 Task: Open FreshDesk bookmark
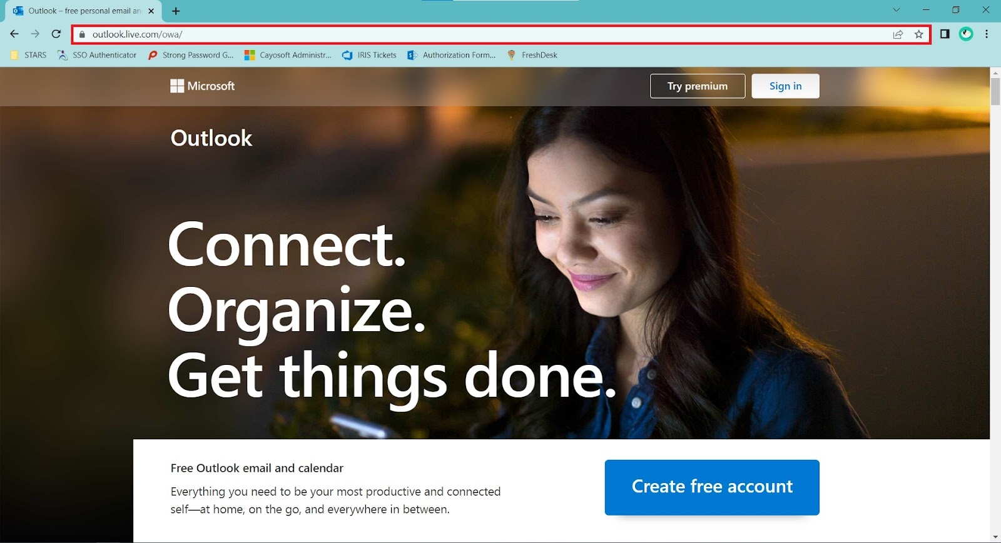click(x=532, y=55)
